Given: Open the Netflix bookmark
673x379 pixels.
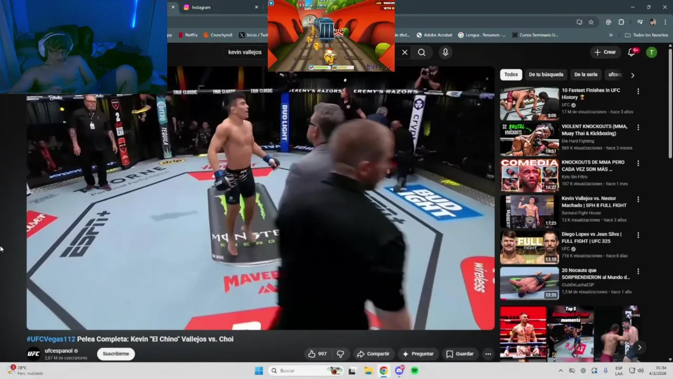Looking at the screenshot, I should pyautogui.click(x=188, y=35).
